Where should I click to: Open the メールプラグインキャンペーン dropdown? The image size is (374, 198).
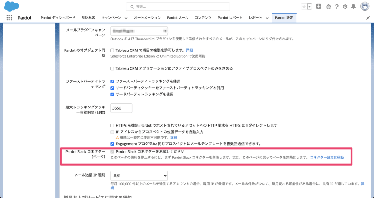coord(139,31)
